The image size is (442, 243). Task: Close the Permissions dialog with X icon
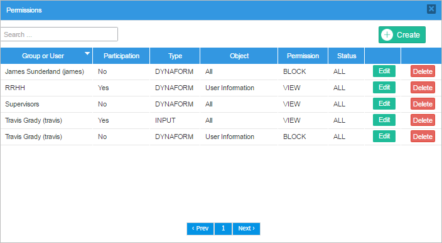click(431, 9)
